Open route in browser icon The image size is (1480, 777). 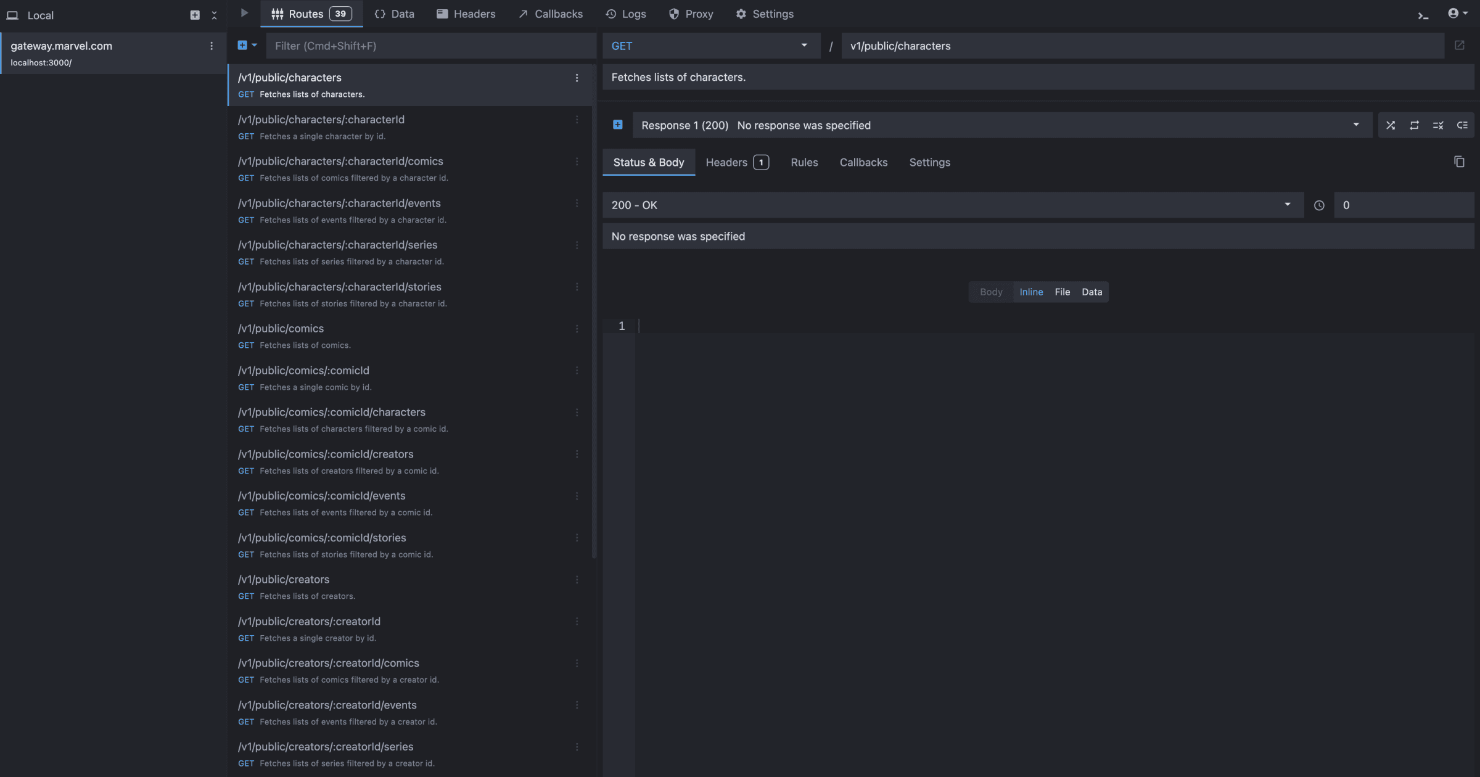(1460, 46)
